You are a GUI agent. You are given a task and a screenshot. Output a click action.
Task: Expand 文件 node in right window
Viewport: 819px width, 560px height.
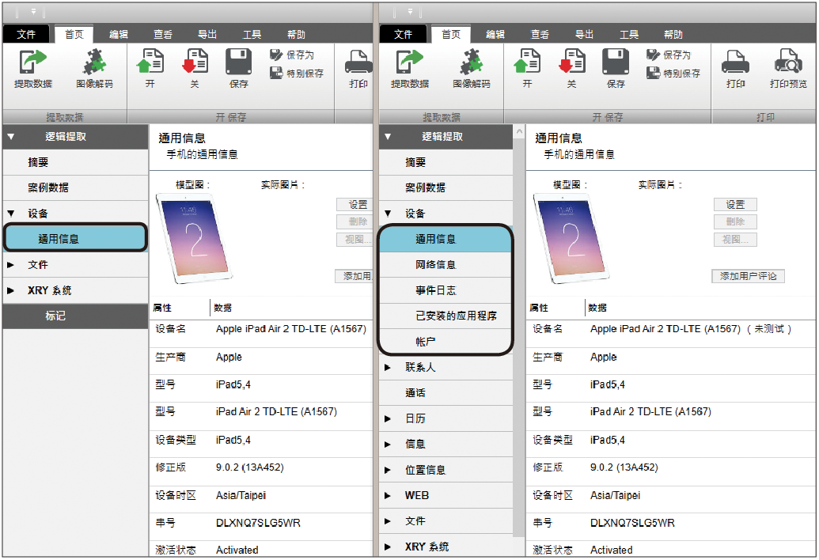pyautogui.click(x=388, y=521)
